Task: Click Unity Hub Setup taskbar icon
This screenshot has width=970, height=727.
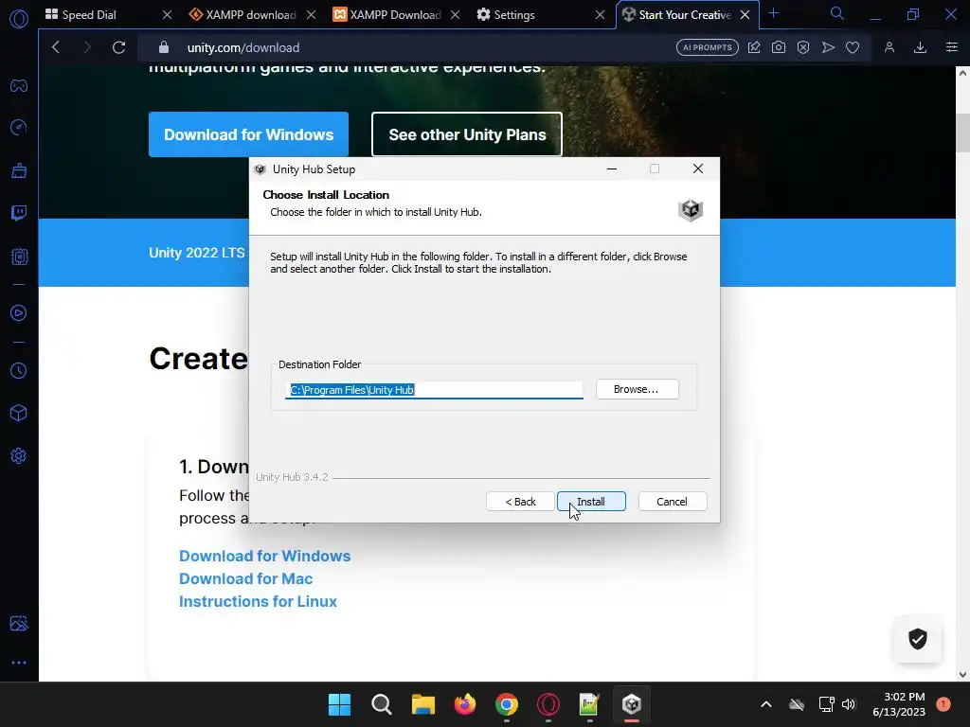Action: tap(632, 704)
